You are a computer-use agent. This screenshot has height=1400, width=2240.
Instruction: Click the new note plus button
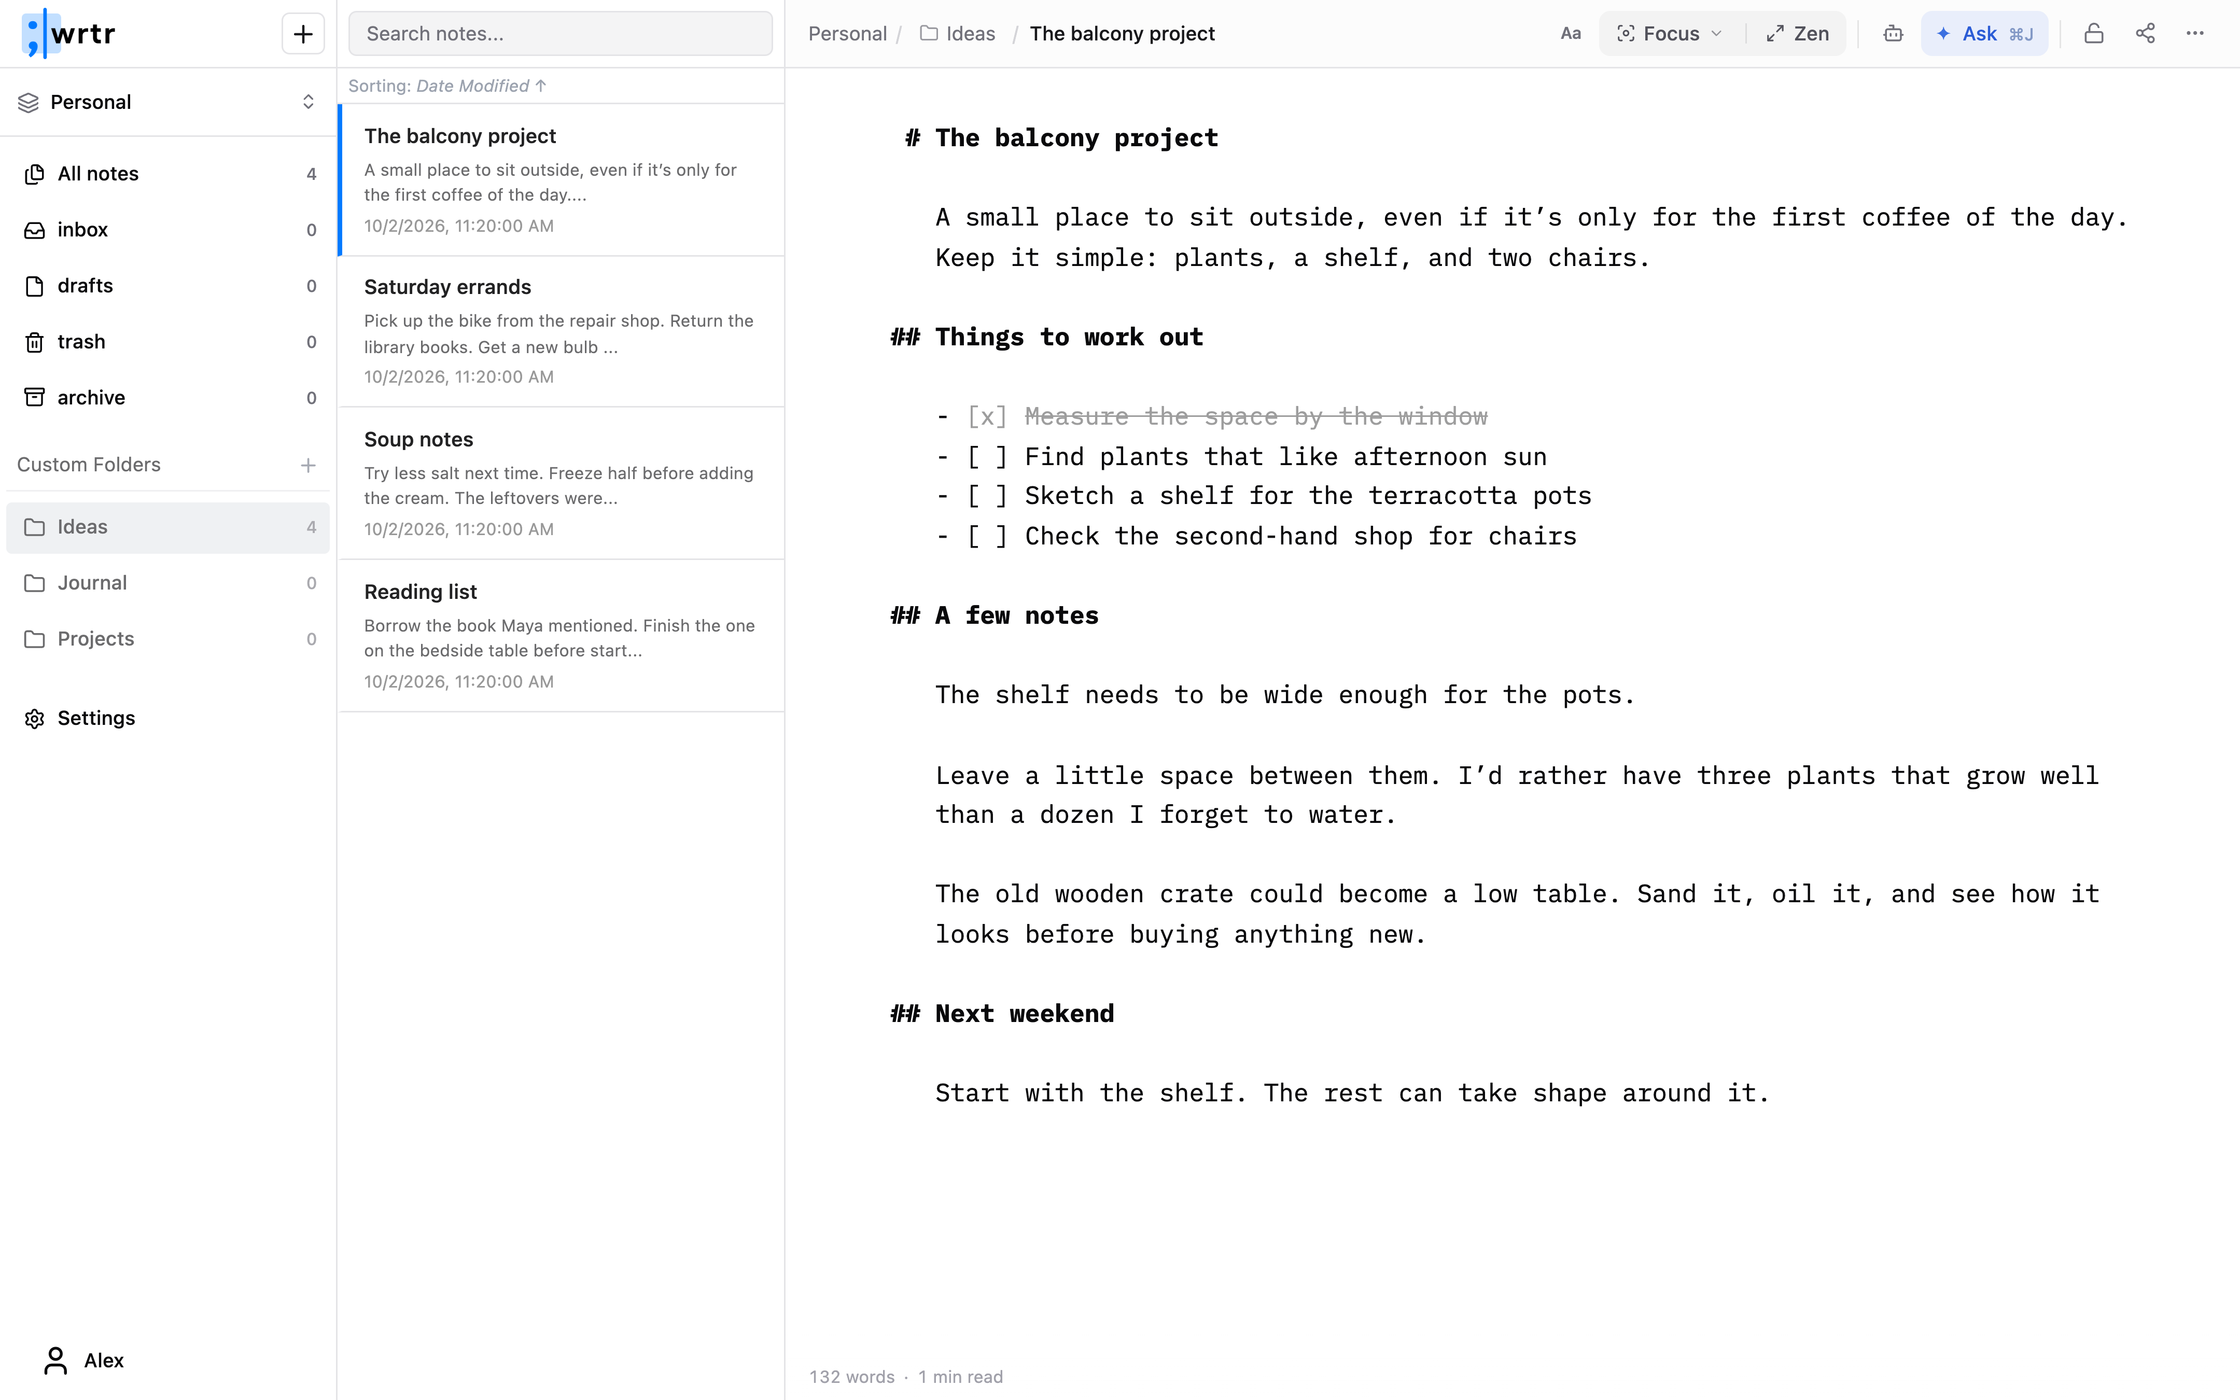[x=303, y=34]
